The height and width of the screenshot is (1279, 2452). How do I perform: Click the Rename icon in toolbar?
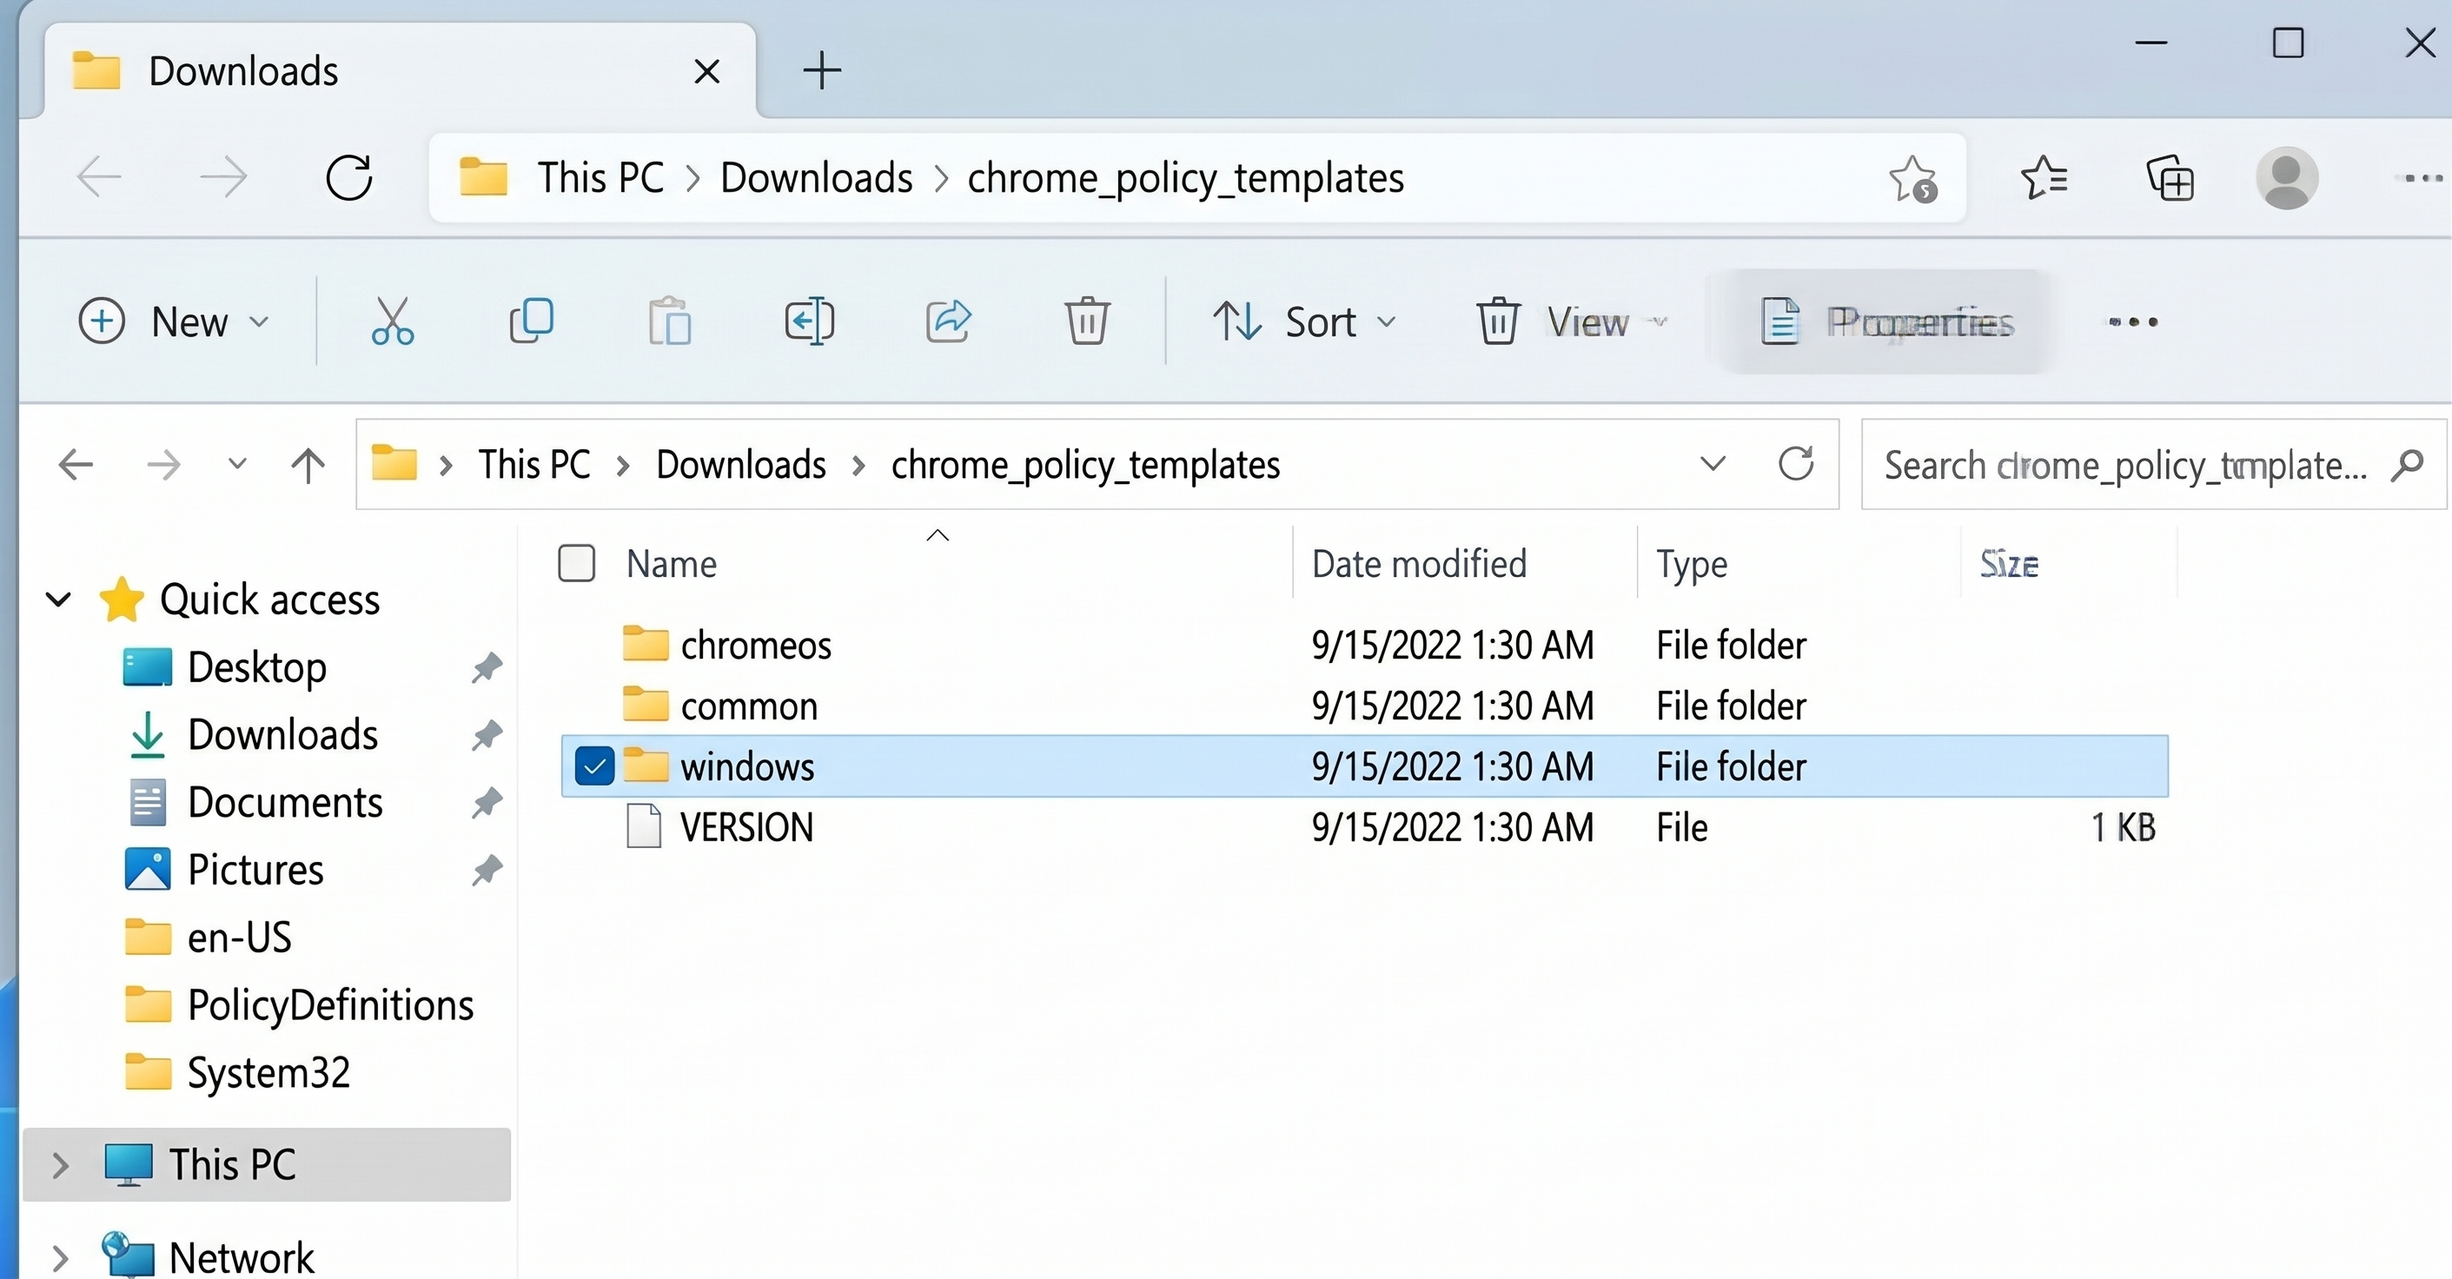pyautogui.click(x=809, y=321)
